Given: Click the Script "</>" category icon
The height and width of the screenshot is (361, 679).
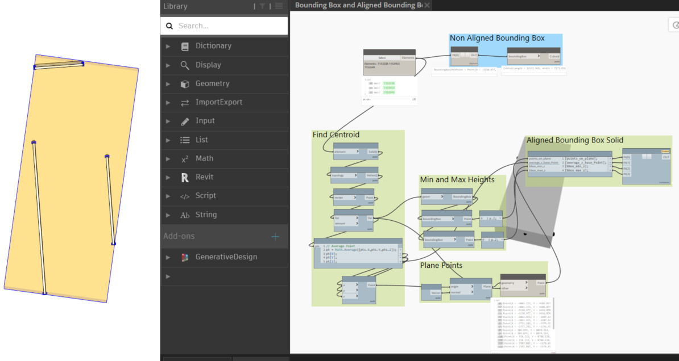Looking at the screenshot, I should pyautogui.click(x=184, y=196).
